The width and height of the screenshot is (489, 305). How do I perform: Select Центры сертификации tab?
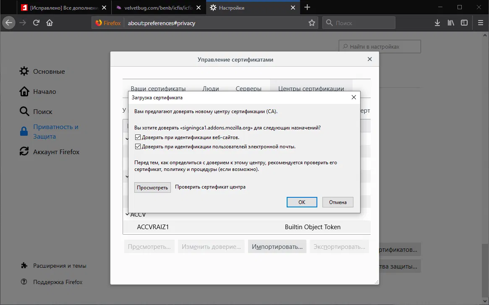(311, 88)
